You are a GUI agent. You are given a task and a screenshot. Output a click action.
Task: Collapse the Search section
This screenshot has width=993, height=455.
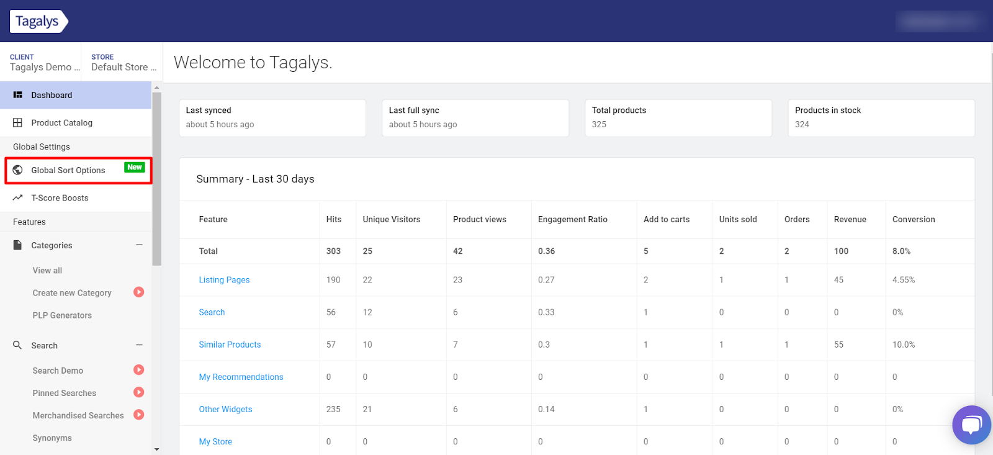click(139, 345)
